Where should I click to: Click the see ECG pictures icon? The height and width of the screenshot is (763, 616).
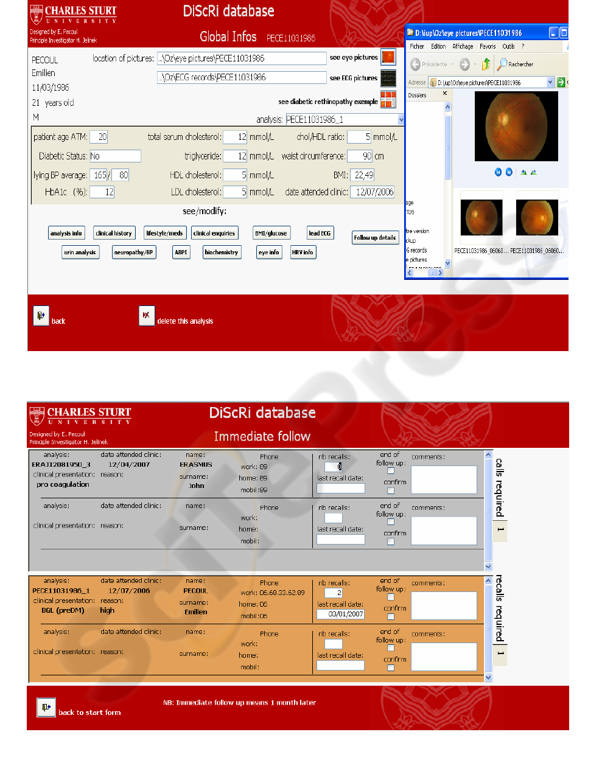point(388,78)
